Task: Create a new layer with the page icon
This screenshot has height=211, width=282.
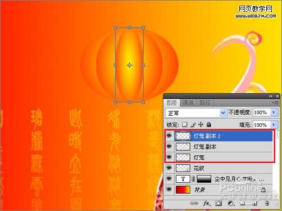Action: 254,203
